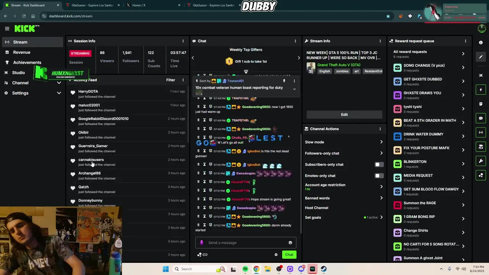Click the Windows Start button
This screenshot has height=275, width=489.
[x=165, y=269]
